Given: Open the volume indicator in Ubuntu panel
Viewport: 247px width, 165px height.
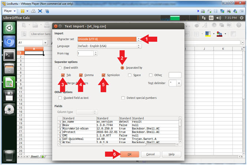Looking at the screenshot, I should click(218, 18).
